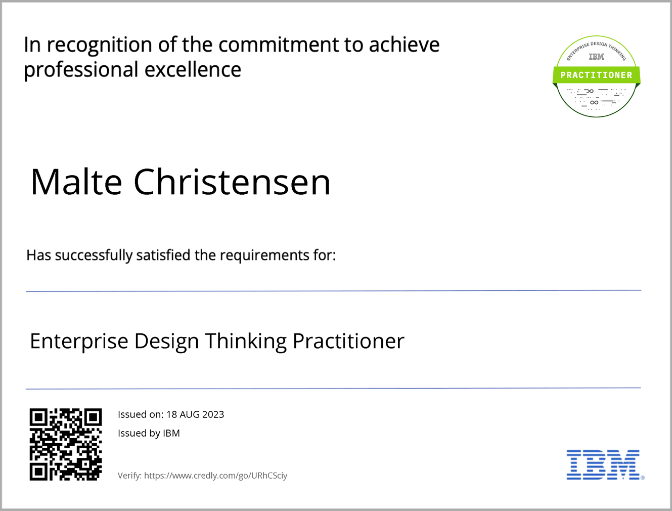Screen dimensions: 672x511
Task: Click the IBM logo at bottom right
Action: (x=605, y=465)
